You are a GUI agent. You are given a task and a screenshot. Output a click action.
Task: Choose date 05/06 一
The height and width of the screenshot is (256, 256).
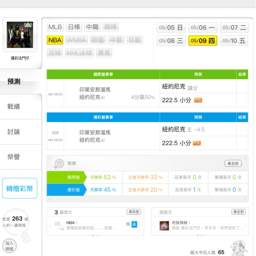(x=202, y=27)
